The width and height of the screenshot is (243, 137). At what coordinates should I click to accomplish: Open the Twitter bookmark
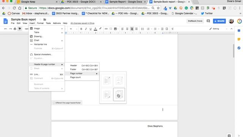(x=207, y=13)
